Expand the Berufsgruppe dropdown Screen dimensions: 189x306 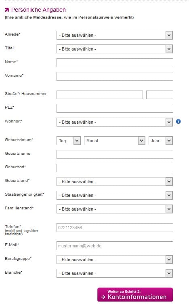tap(115, 260)
